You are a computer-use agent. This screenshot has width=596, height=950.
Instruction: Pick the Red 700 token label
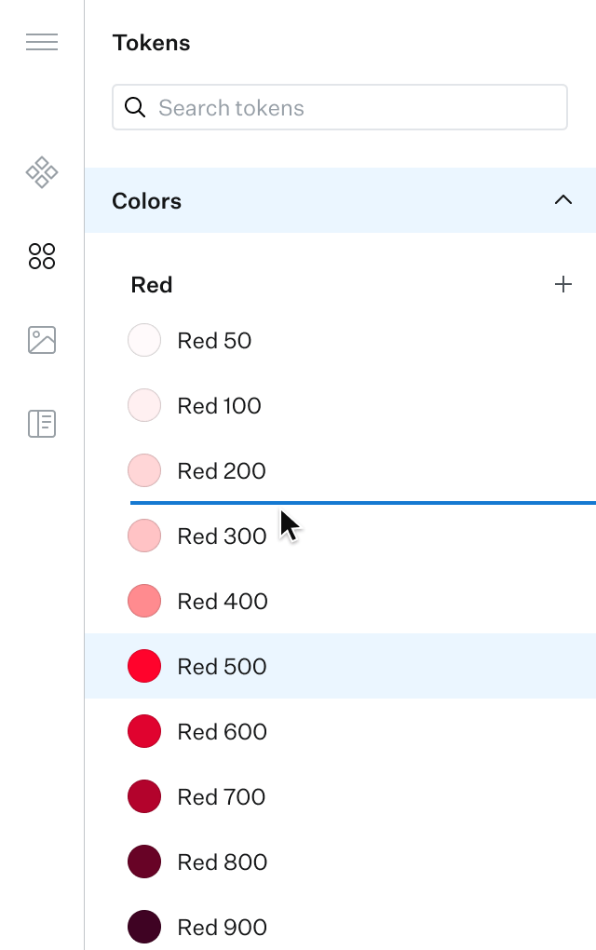click(222, 797)
